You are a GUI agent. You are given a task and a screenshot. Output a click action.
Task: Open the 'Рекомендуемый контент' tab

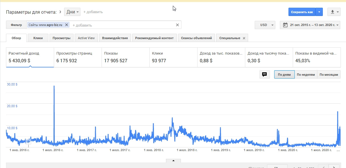tap(155, 38)
